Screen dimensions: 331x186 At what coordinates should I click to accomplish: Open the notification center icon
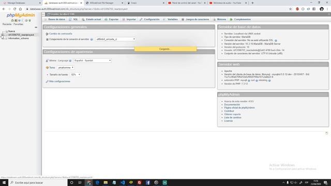325,182
